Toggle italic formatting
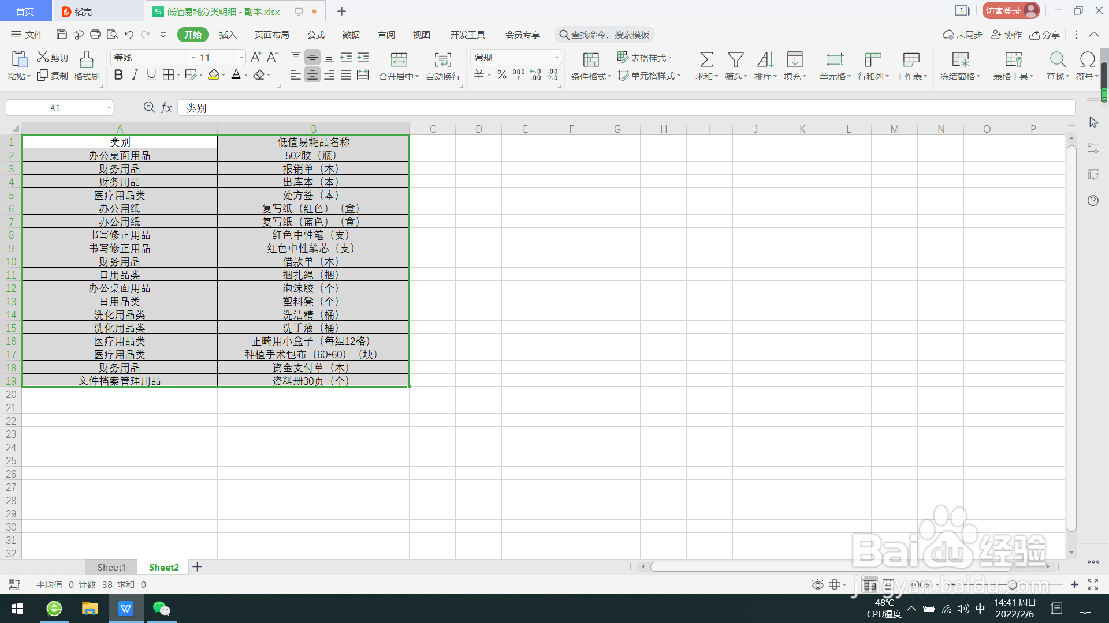The height and width of the screenshot is (623, 1109). [x=135, y=75]
